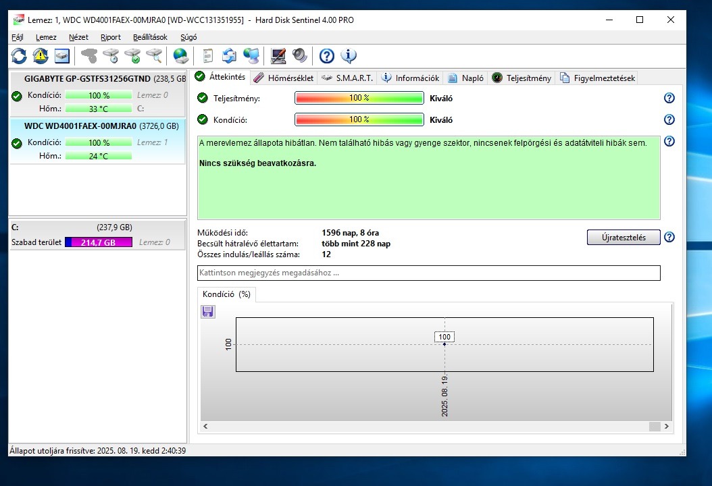Image resolution: width=712 pixels, height=486 pixels.
Task: Open the Fájl menu
Action: coord(18,37)
